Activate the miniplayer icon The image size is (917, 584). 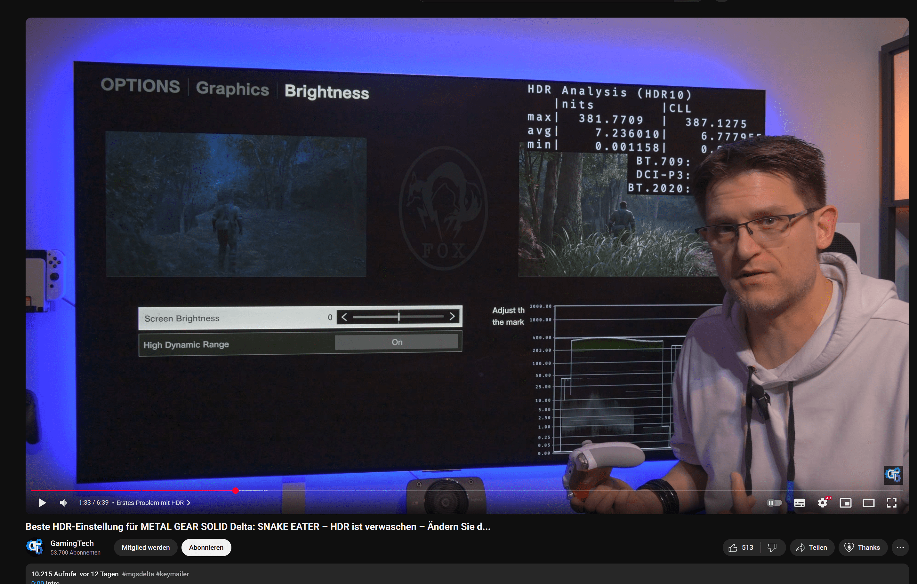coord(845,502)
